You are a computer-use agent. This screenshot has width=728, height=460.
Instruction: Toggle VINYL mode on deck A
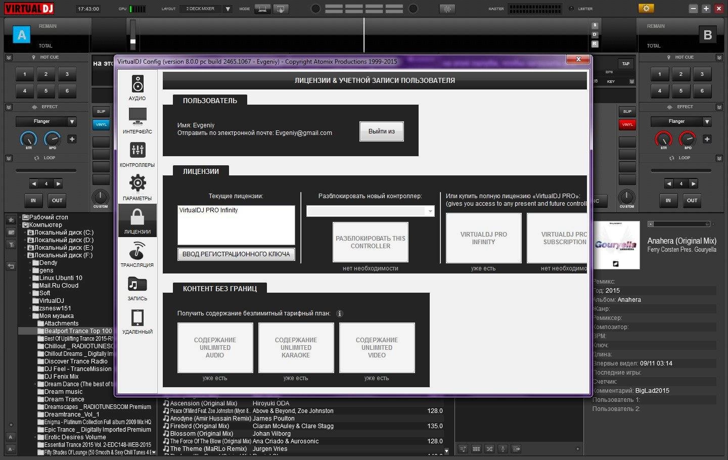(101, 124)
